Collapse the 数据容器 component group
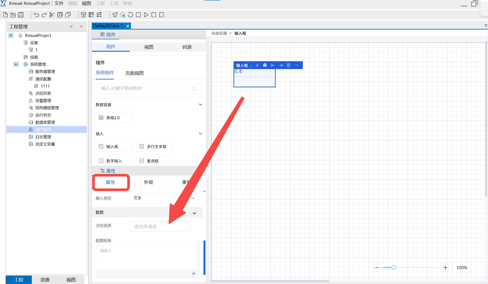 [201, 105]
